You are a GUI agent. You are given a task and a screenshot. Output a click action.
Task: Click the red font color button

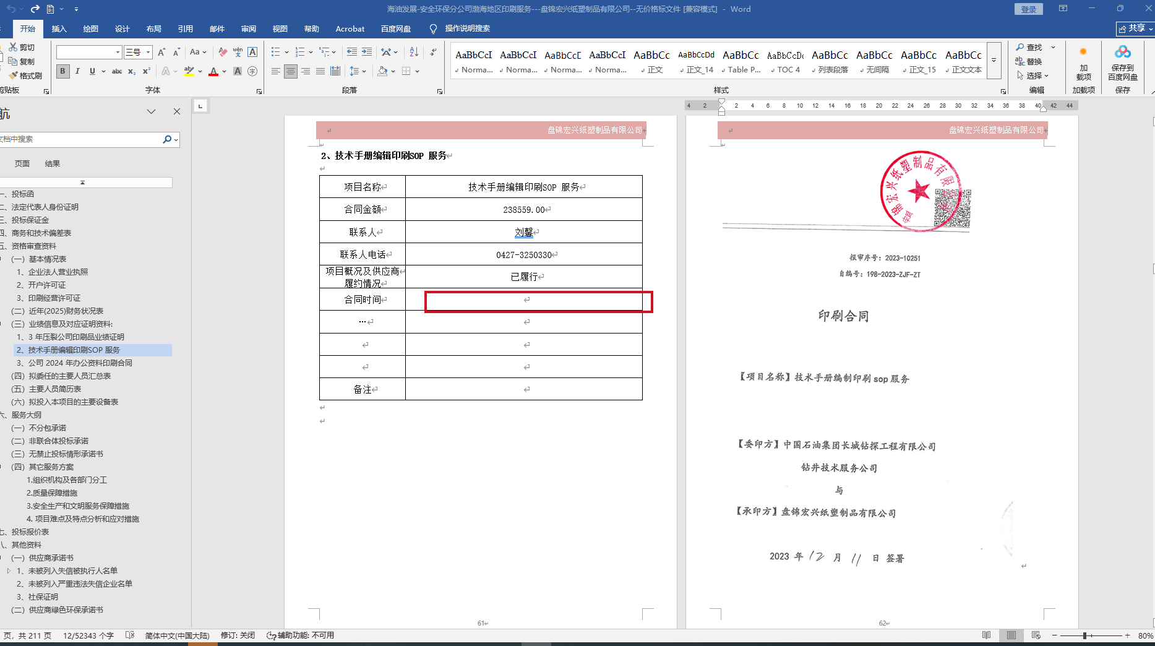(213, 71)
